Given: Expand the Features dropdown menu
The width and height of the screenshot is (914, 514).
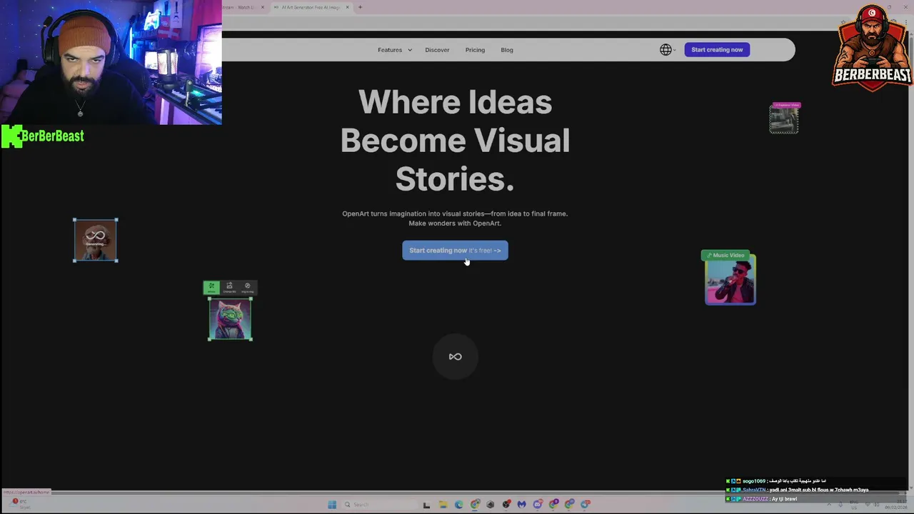Looking at the screenshot, I should coord(395,50).
